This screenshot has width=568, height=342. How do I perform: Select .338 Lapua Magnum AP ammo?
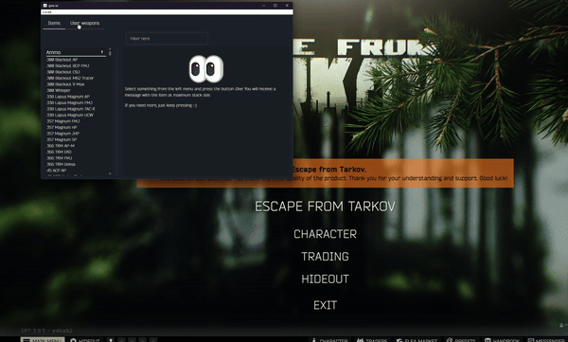tap(68, 97)
